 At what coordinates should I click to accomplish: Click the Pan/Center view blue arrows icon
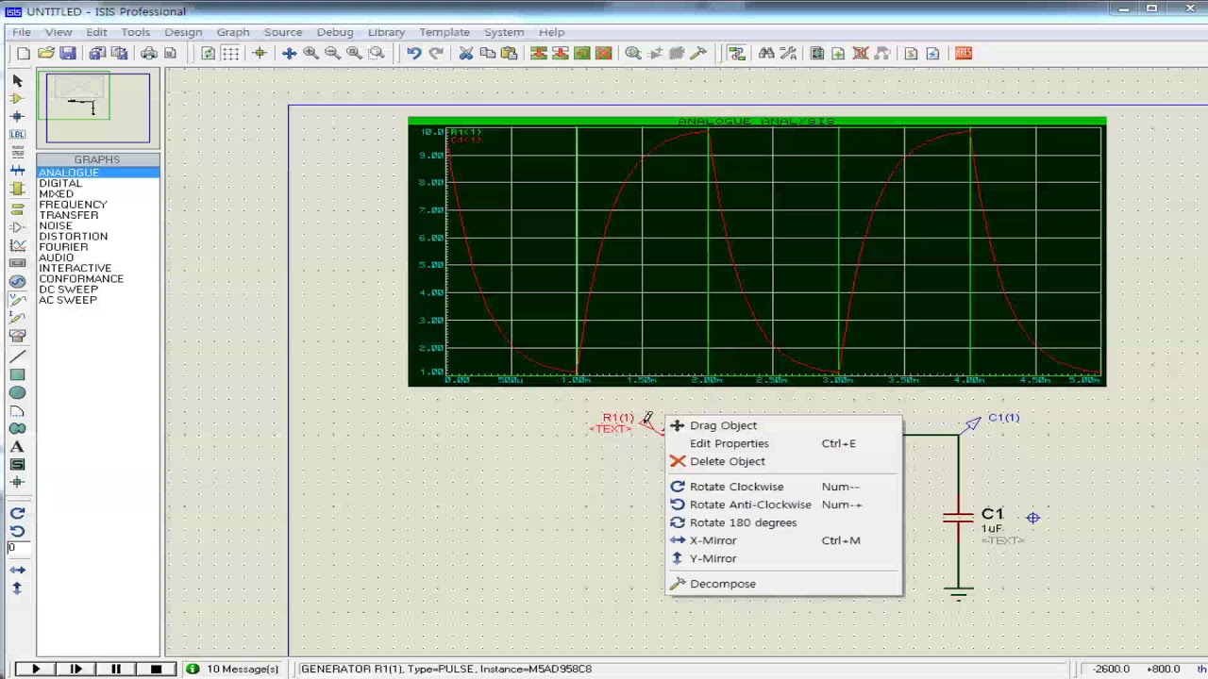click(x=289, y=54)
